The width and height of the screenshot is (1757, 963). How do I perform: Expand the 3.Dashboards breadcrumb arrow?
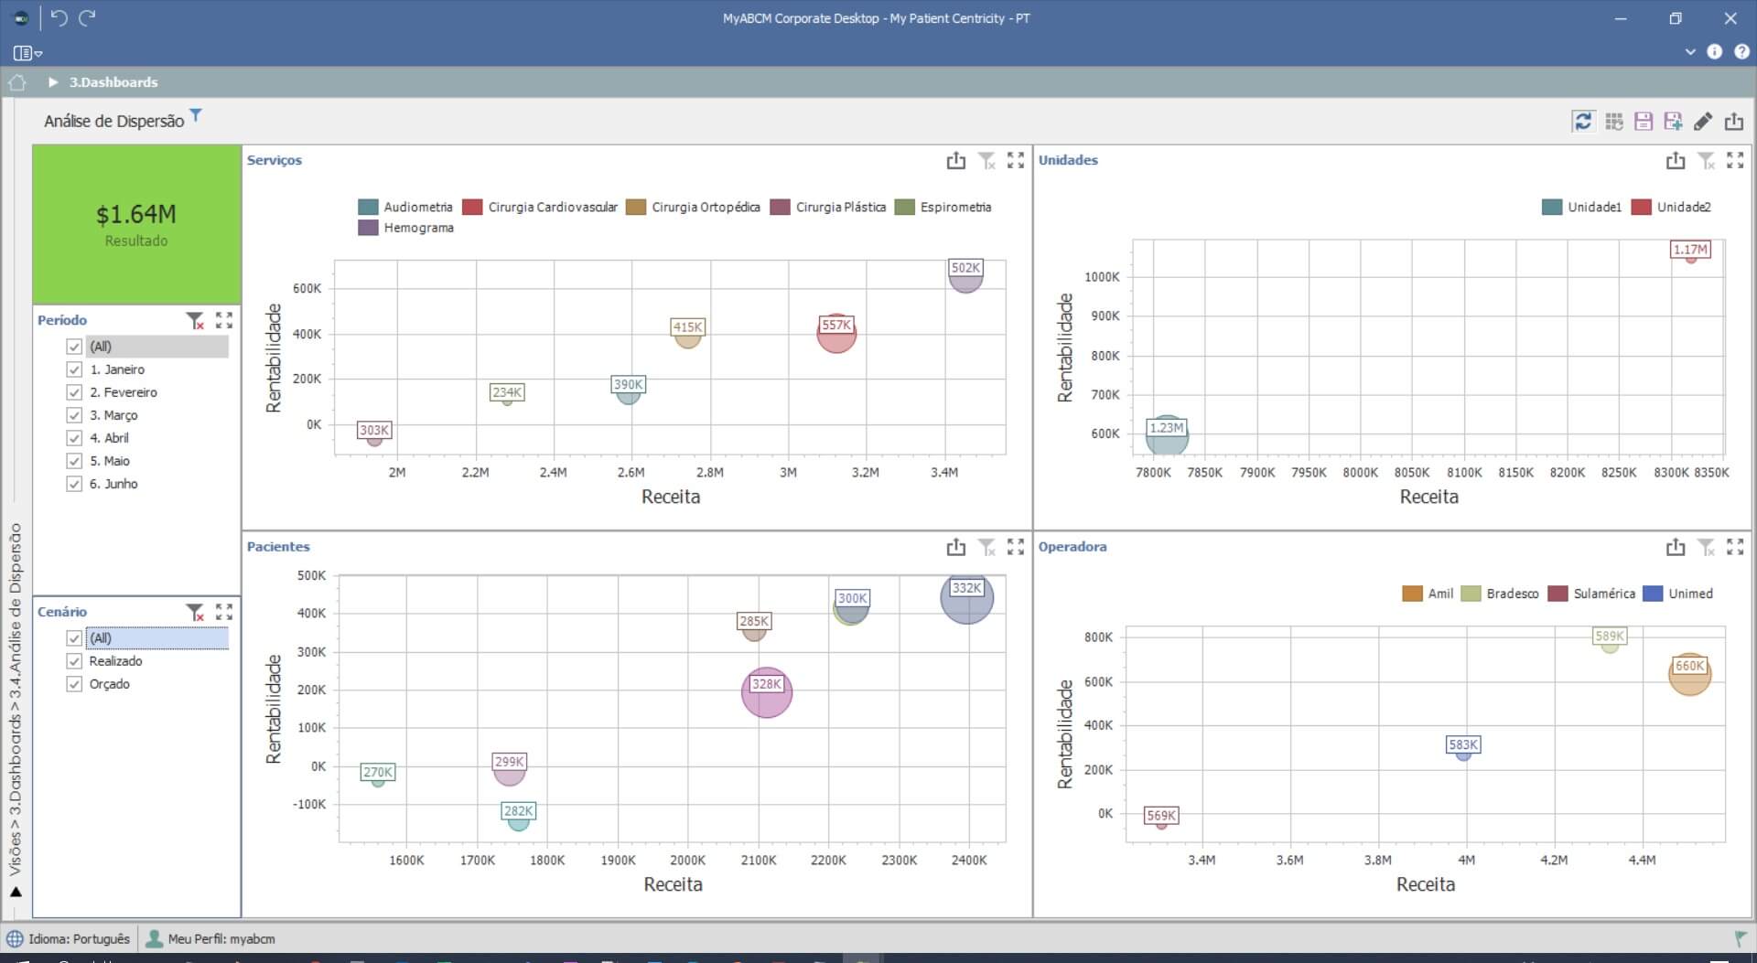pos(53,82)
